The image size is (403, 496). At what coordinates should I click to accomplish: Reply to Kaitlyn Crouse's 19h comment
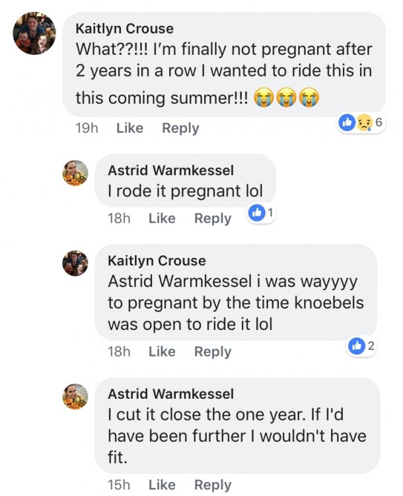coord(180,128)
